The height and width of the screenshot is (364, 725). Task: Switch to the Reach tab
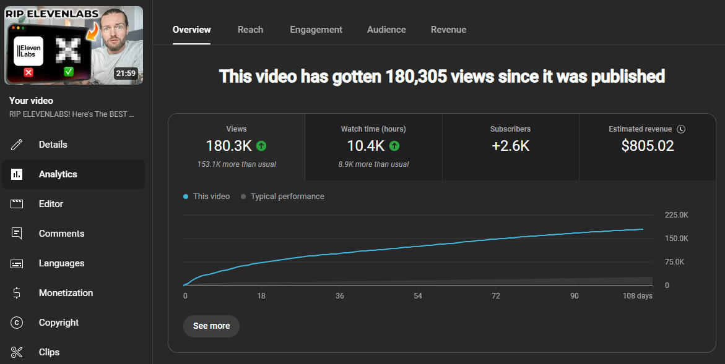tap(250, 30)
